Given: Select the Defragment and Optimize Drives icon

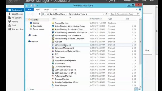Looking at the screenshot, I should (x=53, y=51).
